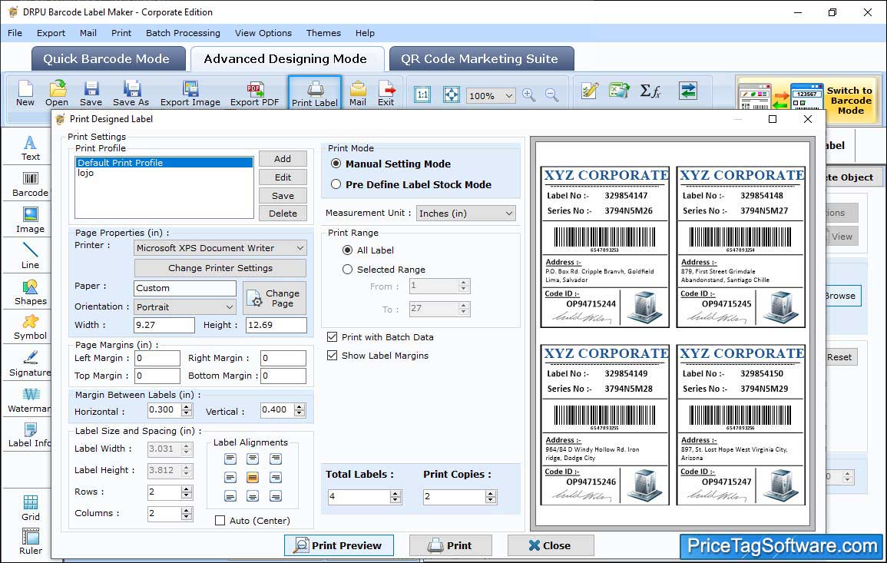Click the Export Image toolbar icon

tap(190, 93)
